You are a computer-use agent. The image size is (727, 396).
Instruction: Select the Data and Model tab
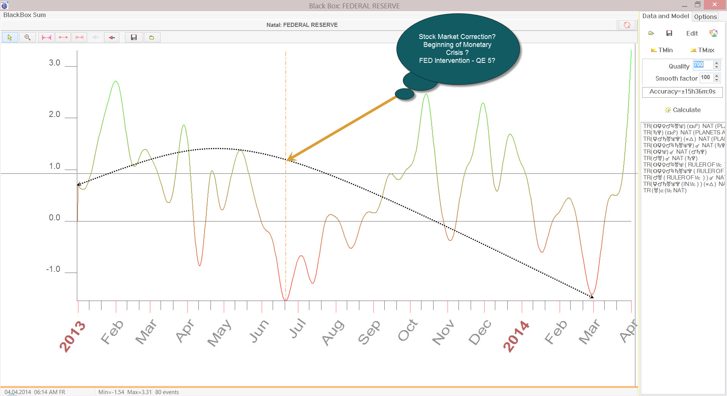click(665, 16)
